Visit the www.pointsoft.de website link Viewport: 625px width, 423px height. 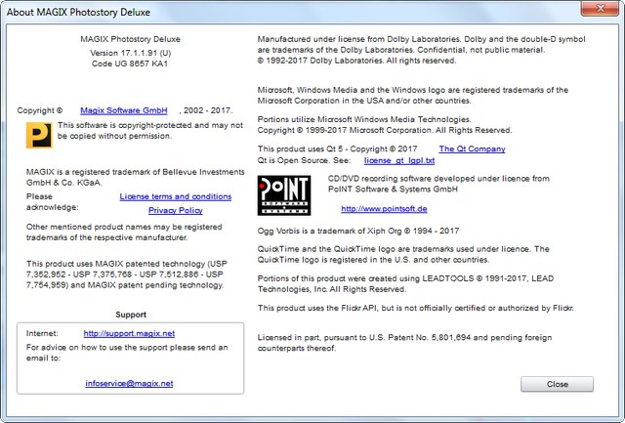pyautogui.click(x=383, y=209)
